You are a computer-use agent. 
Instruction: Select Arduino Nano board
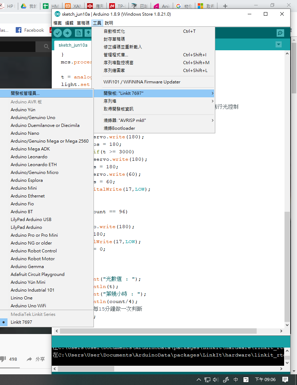[x=46, y=133]
